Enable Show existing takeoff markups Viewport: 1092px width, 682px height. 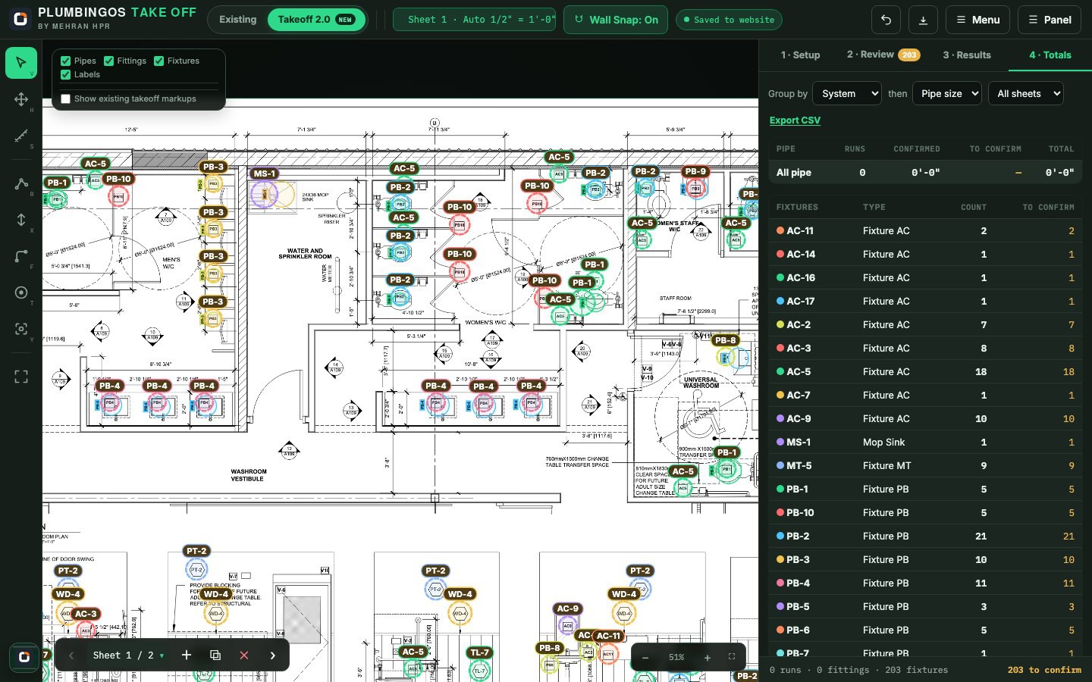coord(66,99)
